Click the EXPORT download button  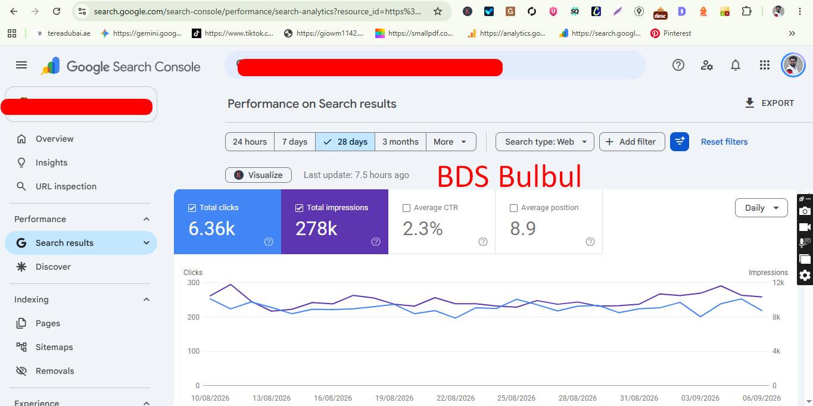click(x=770, y=103)
